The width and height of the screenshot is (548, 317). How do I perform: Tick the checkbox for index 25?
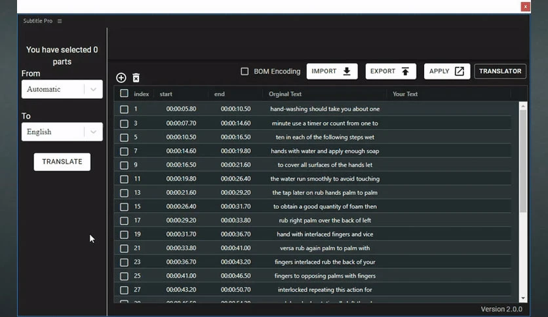(124, 276)
